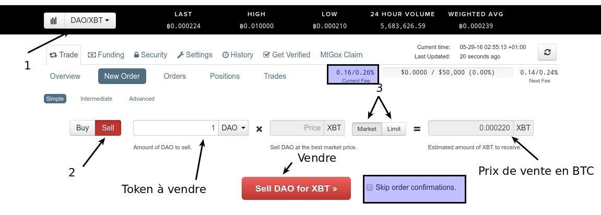Viewport: 601px width, 215px height.
Task: Click the Security padlock icon
Action: click(136, 55)
